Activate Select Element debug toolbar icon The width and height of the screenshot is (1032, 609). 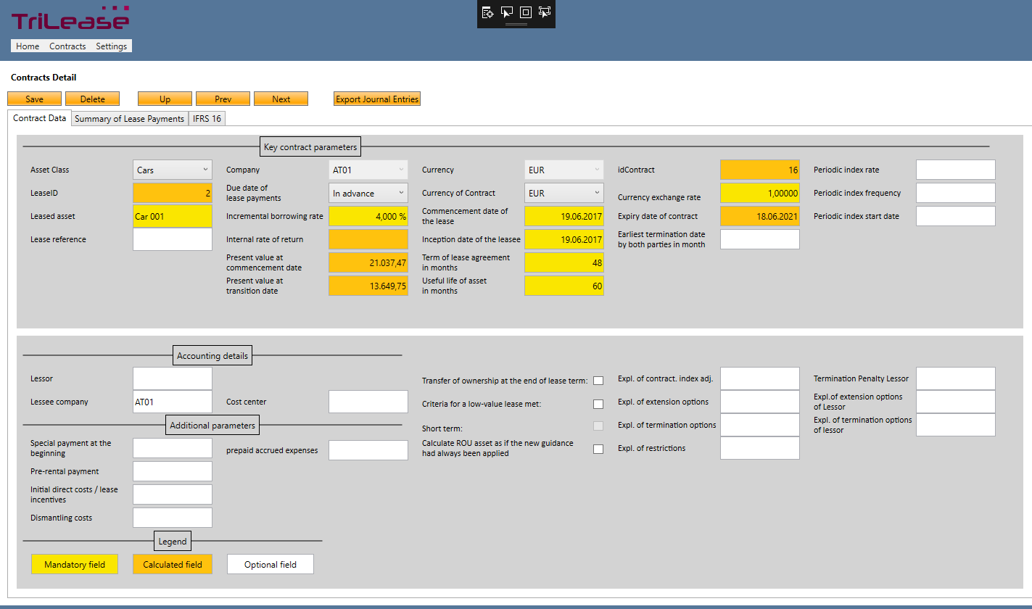click(x=508, y=12)
